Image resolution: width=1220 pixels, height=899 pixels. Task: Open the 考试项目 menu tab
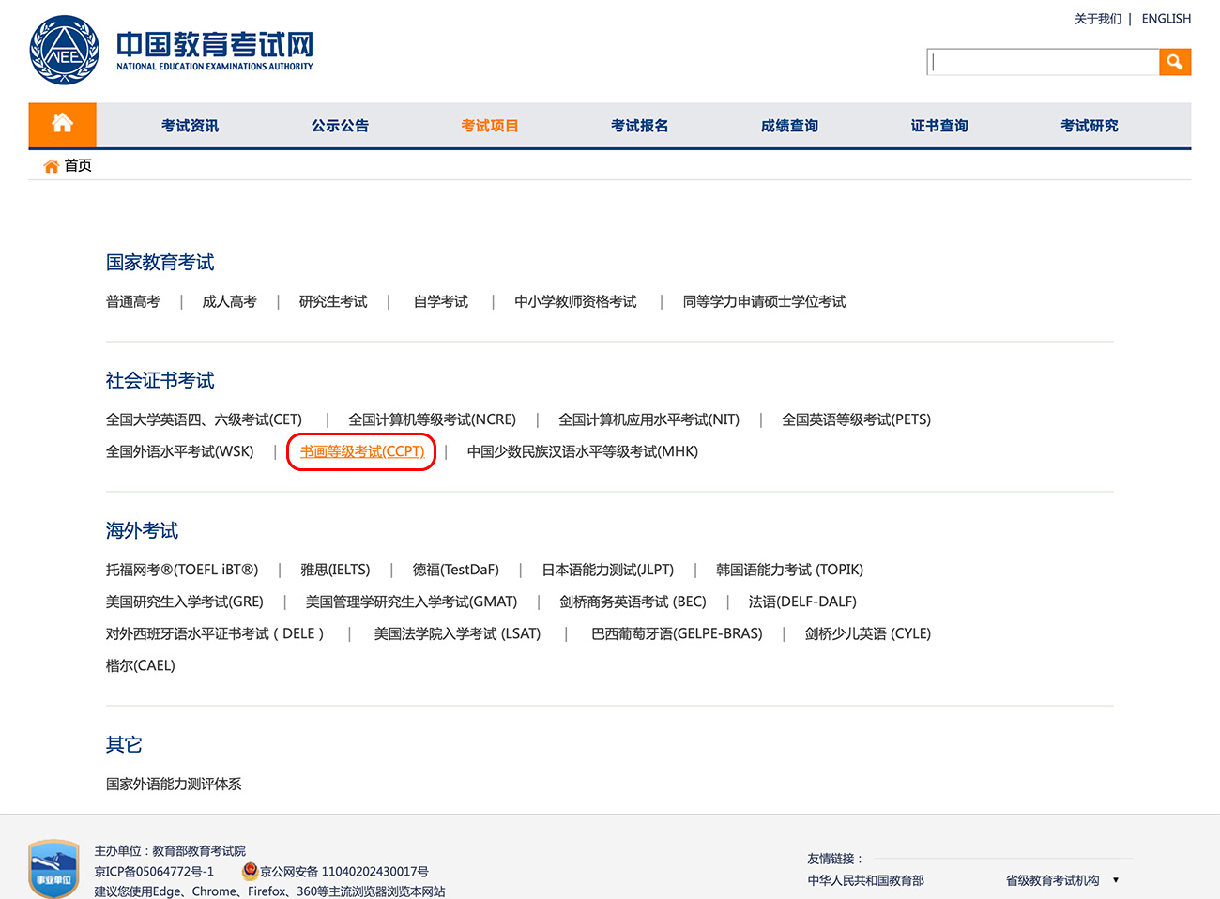click(489, 126)
